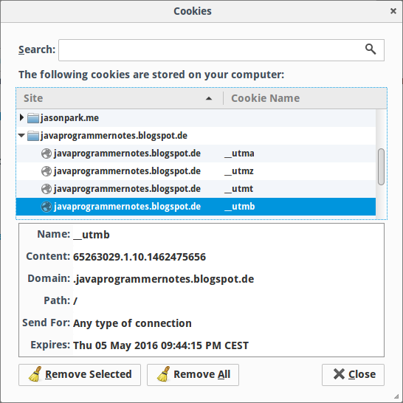The height and width of the screenshot is (403, 403).
Task: Click the broom icon on Remove All
Action: [x=163, y=374]
